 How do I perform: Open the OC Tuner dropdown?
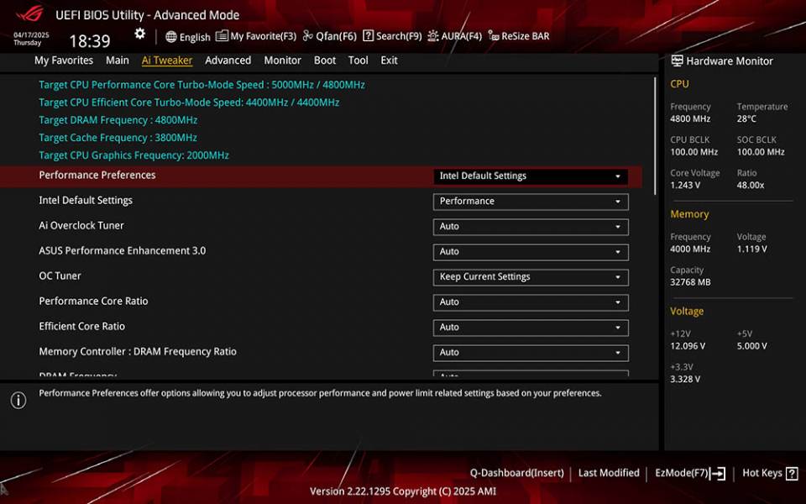[x=531, y=276]
